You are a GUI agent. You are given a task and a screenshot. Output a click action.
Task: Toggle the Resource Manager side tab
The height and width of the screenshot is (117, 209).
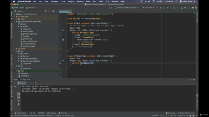tap(12, 30)
